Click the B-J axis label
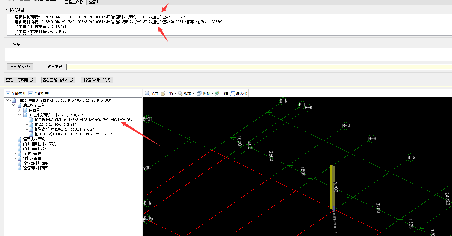452x236 pixels. coord(346,126)
